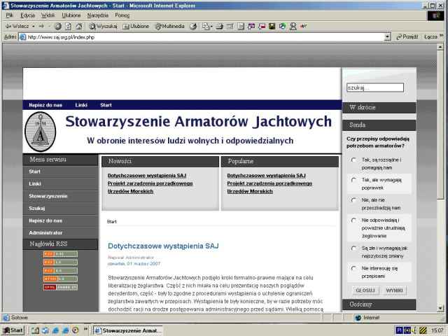Open the Multimedia toolbar button
The height and width of the screenshot is (336, 448).
point(169,26)
